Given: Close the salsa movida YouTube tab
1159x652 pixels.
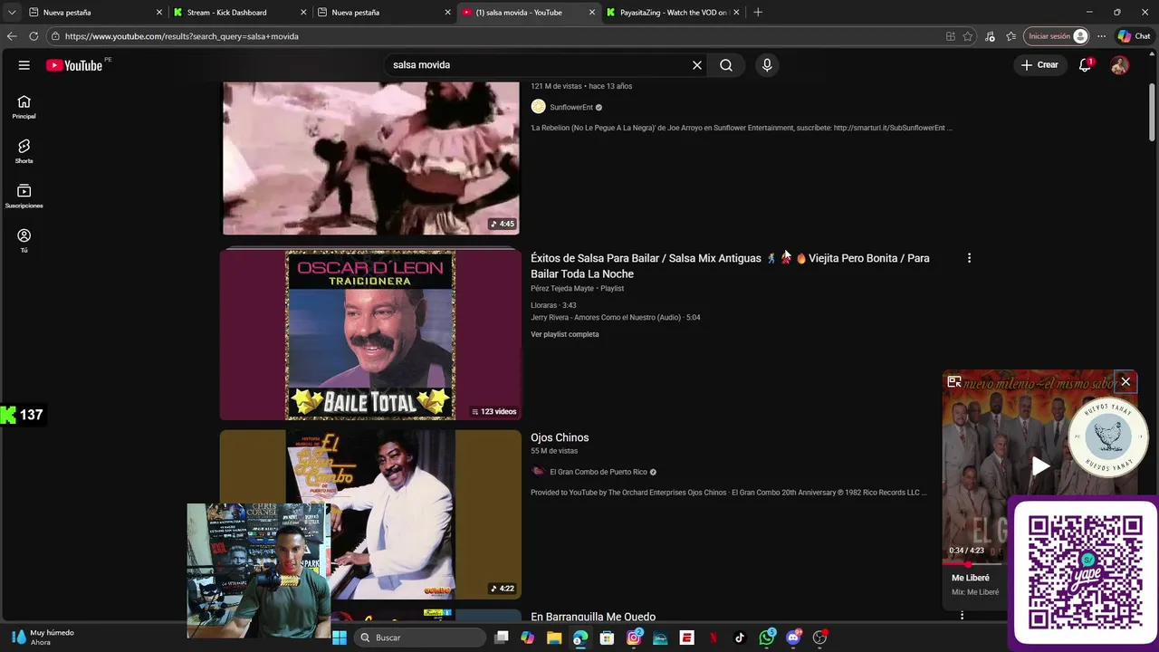Looking at the screenshot, I should point(592,13).
